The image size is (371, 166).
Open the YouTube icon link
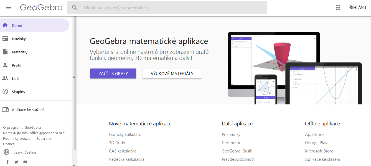point(25,162)
